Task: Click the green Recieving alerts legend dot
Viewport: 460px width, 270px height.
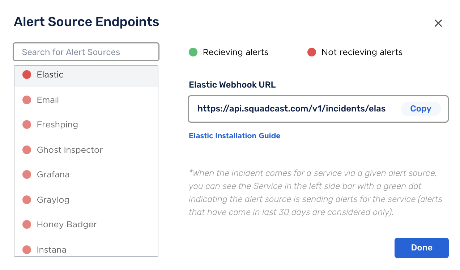Action: click(x=193, y=52)
